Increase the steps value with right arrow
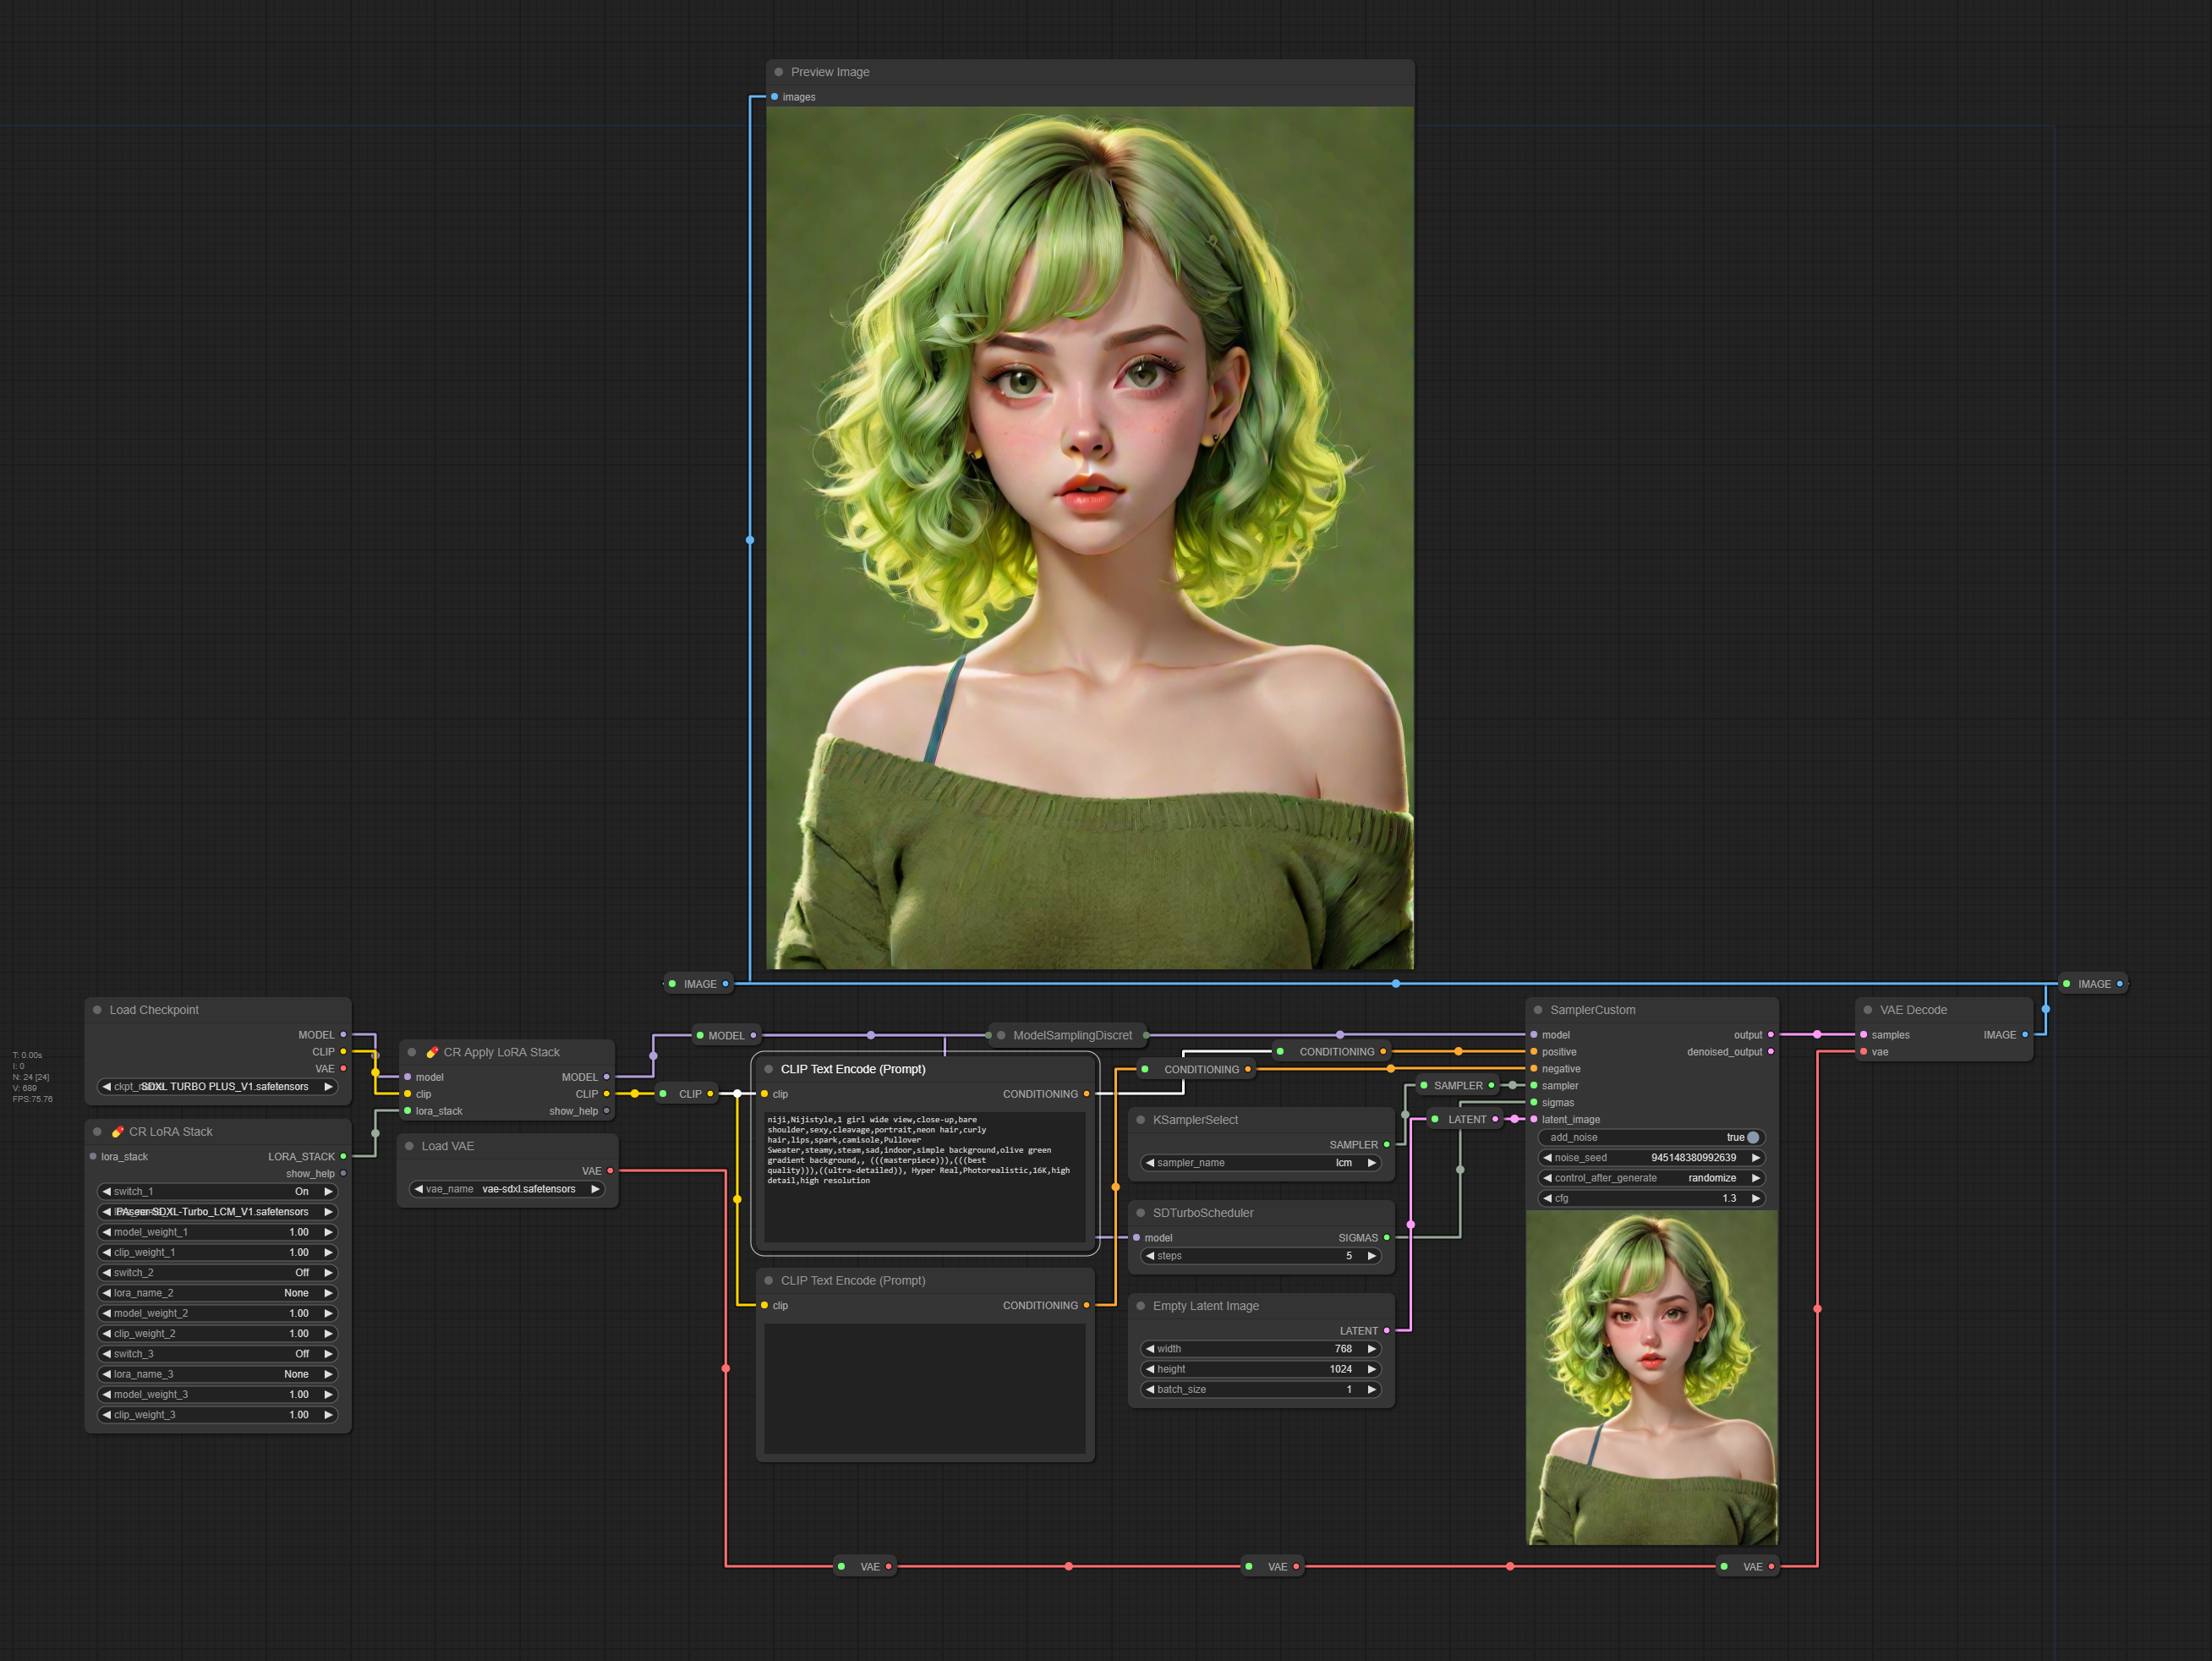 coord(1371,1256)
